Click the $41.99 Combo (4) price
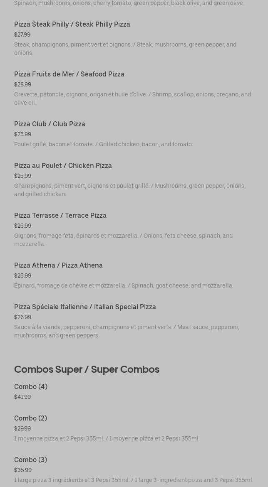The image size is (268, 487). point(22,397)
